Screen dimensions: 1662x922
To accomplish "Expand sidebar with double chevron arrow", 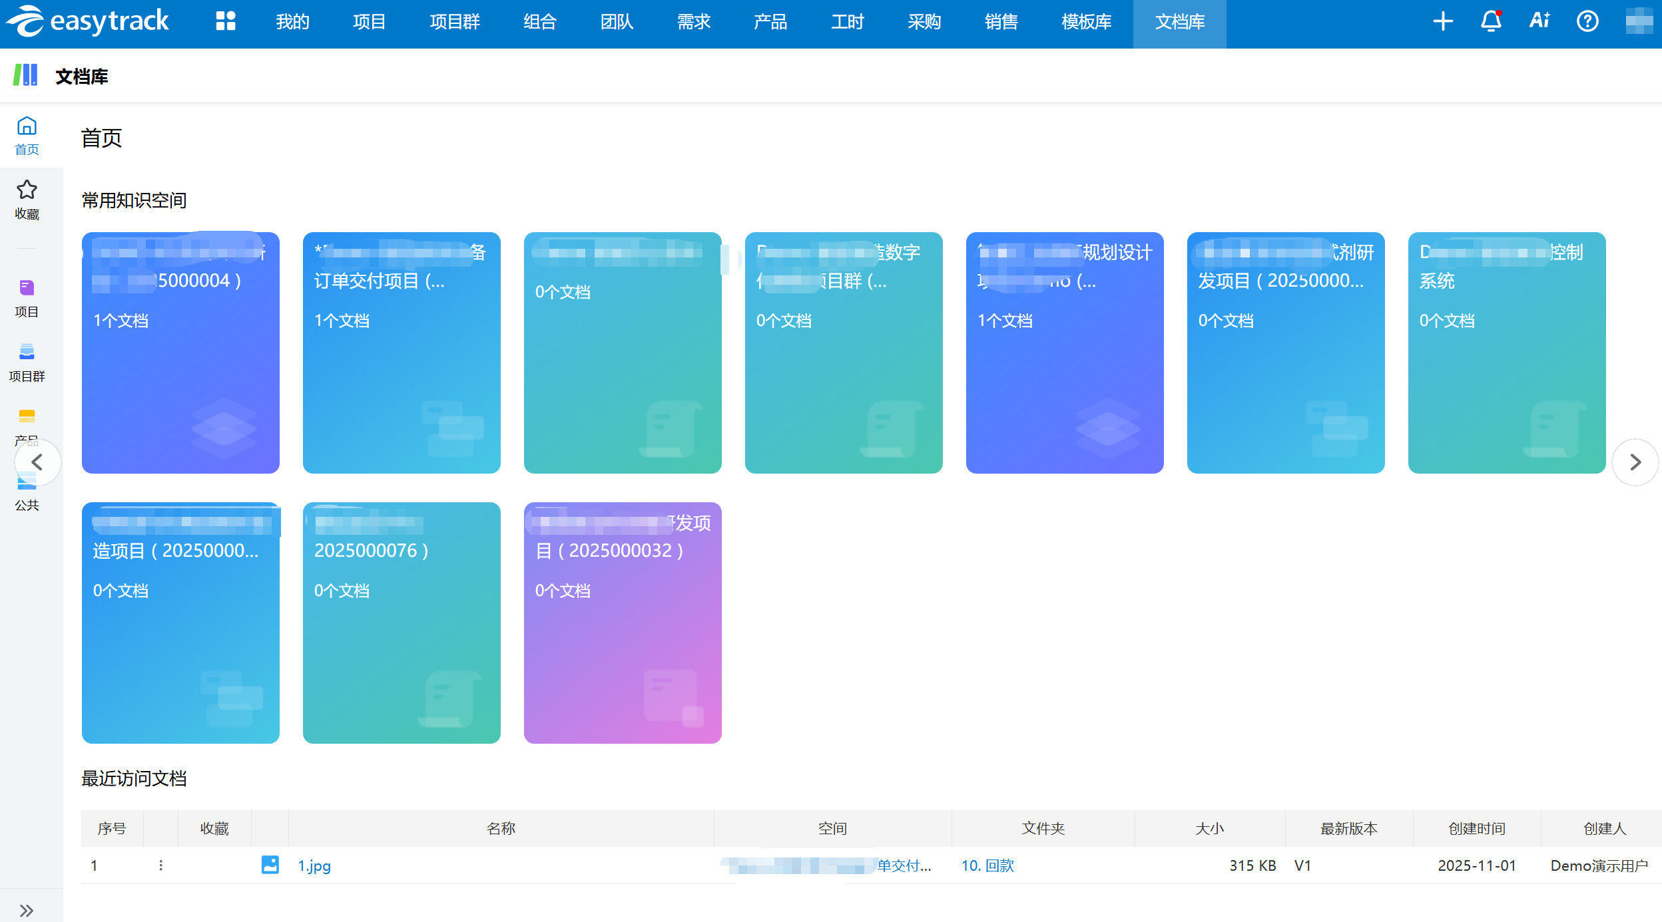I will (x=27, y=910).
